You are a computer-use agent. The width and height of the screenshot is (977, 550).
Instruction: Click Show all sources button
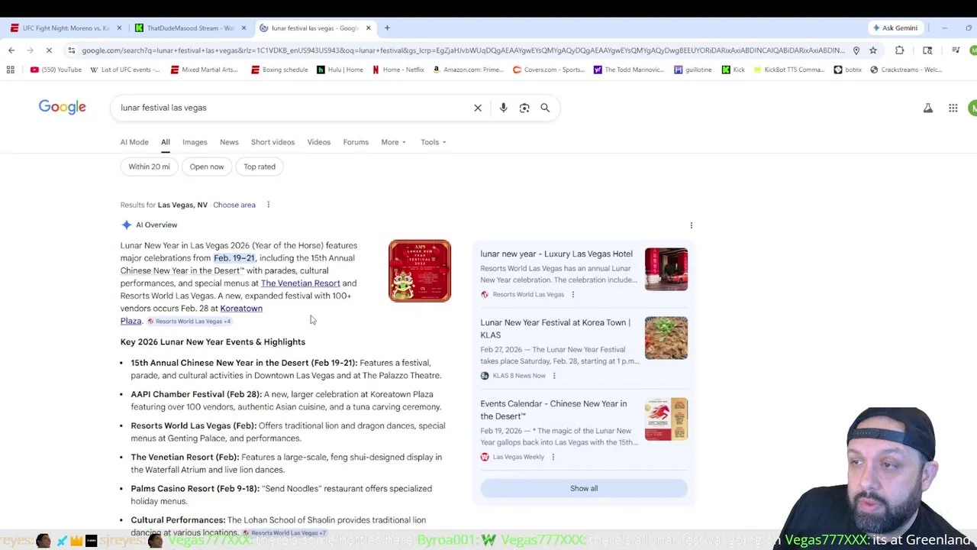(x=584, y=489)
